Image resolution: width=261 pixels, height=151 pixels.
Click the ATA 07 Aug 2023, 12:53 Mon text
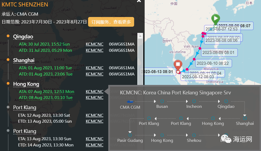pyautogui.click(x=46, y=91)
